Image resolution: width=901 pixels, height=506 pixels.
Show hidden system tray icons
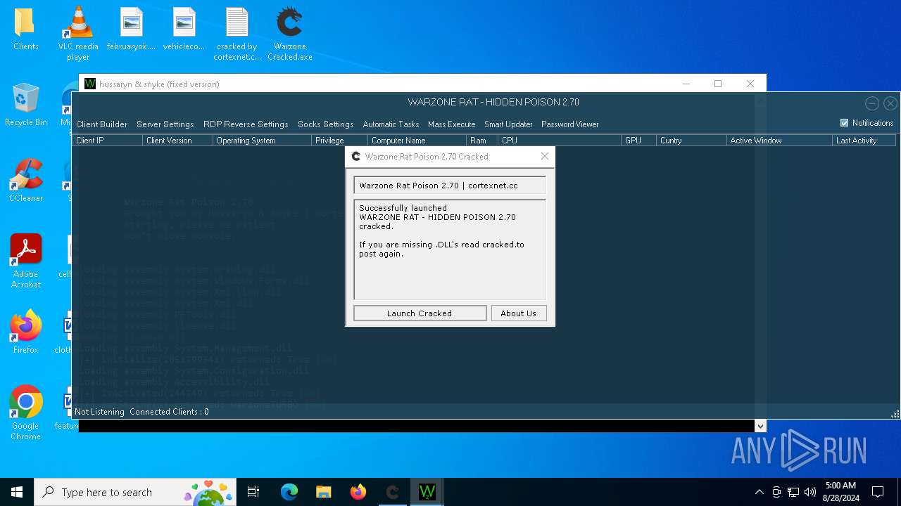pos(759,492)
